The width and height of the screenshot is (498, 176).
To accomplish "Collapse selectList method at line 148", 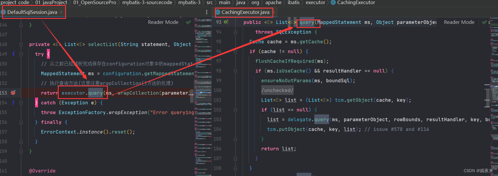I will pos(21,45).
